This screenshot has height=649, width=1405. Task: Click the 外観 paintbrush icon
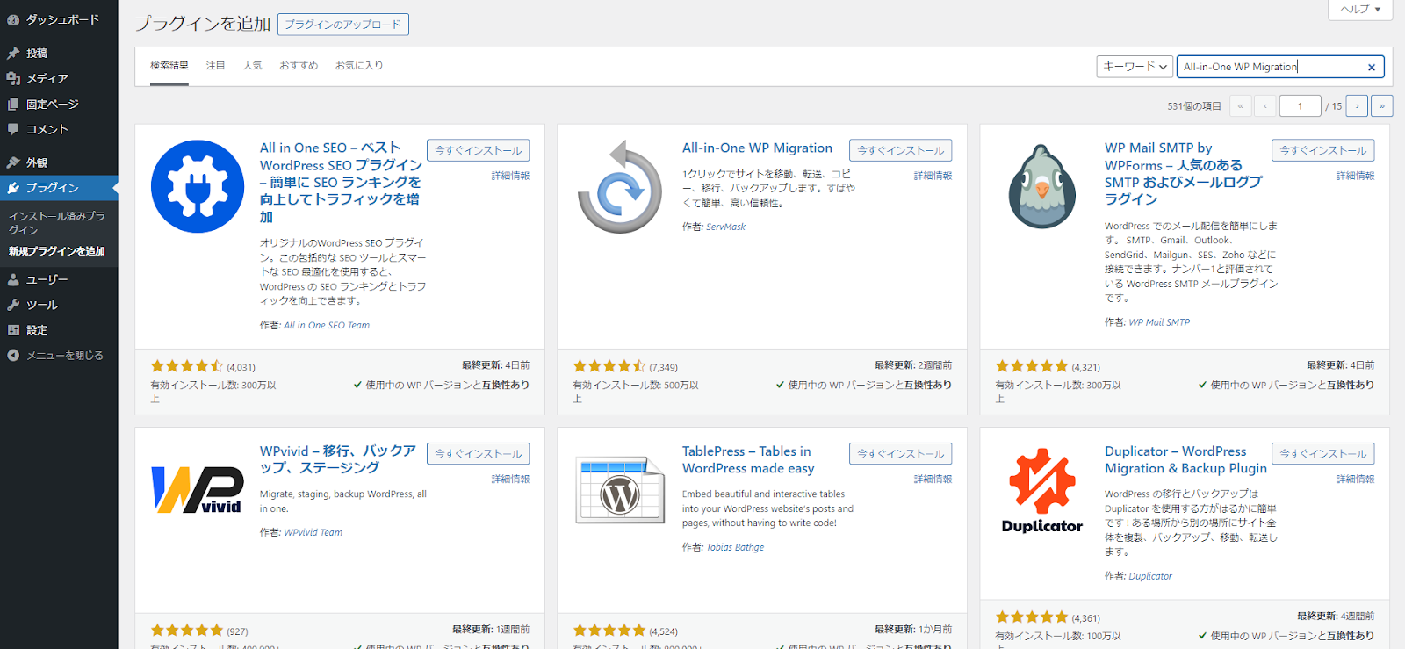point(13,162)
